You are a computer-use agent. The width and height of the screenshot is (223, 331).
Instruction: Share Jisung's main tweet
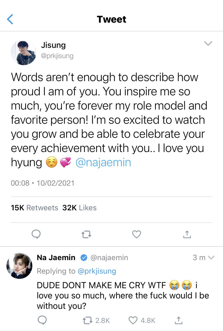coord(187,234)
